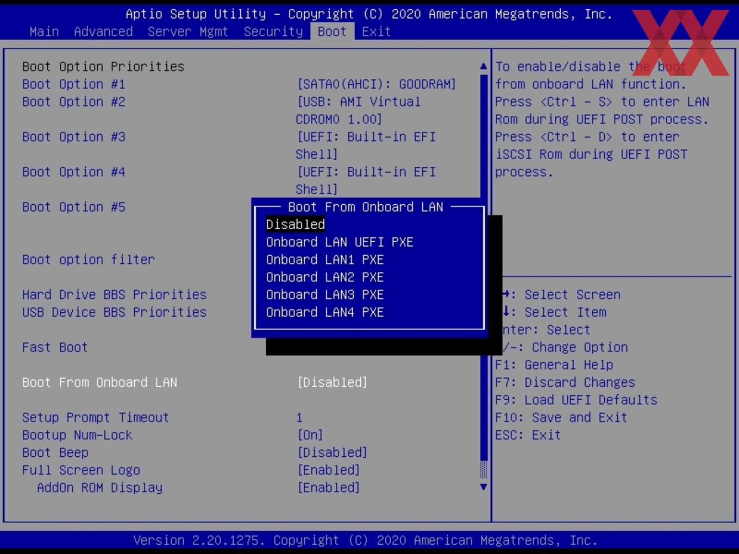Choose Onboard LAN4 PXE option
Screen dimensions: 739x554
point(325,312)
